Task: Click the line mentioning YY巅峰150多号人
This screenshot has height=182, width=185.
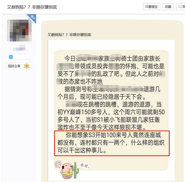Action: 111,112
